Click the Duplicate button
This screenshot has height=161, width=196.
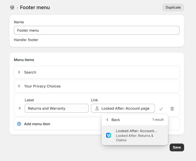(173, 7)
